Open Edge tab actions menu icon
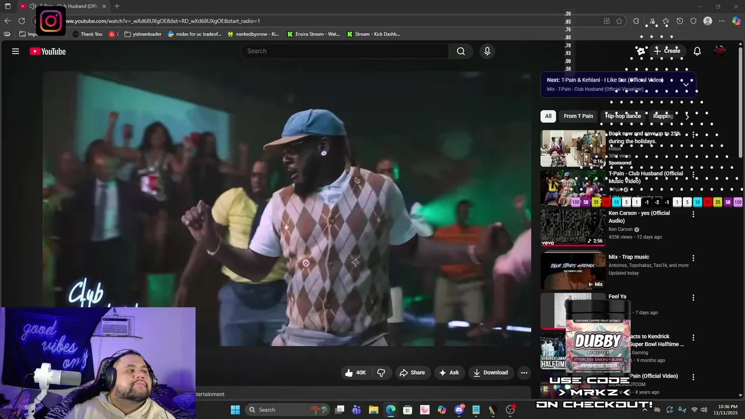This screenshot has height=419, width=745. click(8, 6)
